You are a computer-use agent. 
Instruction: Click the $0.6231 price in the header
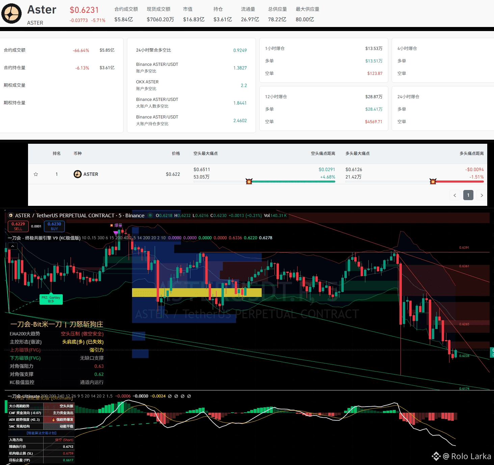point(84,10)
